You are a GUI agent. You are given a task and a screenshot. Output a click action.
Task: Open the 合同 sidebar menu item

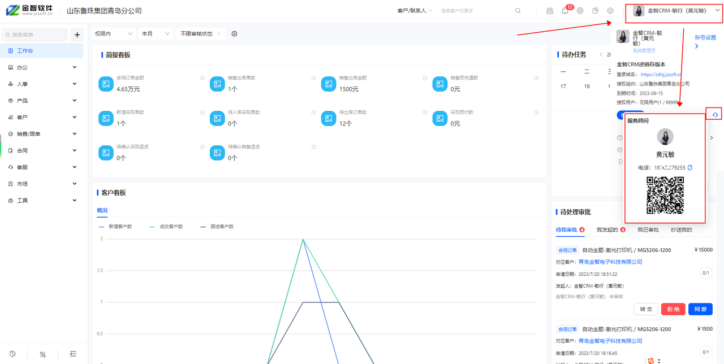pyautogui.click(x=42, y=150)
